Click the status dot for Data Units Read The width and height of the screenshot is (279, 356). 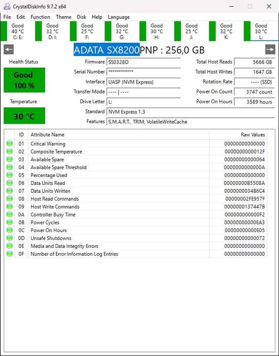pyautogui.click(x=10, y=183)
